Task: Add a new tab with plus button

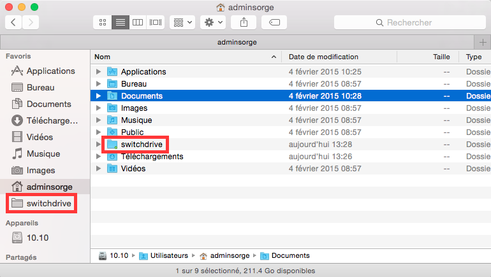Action: pyautogui.click(x=483, y=41)
